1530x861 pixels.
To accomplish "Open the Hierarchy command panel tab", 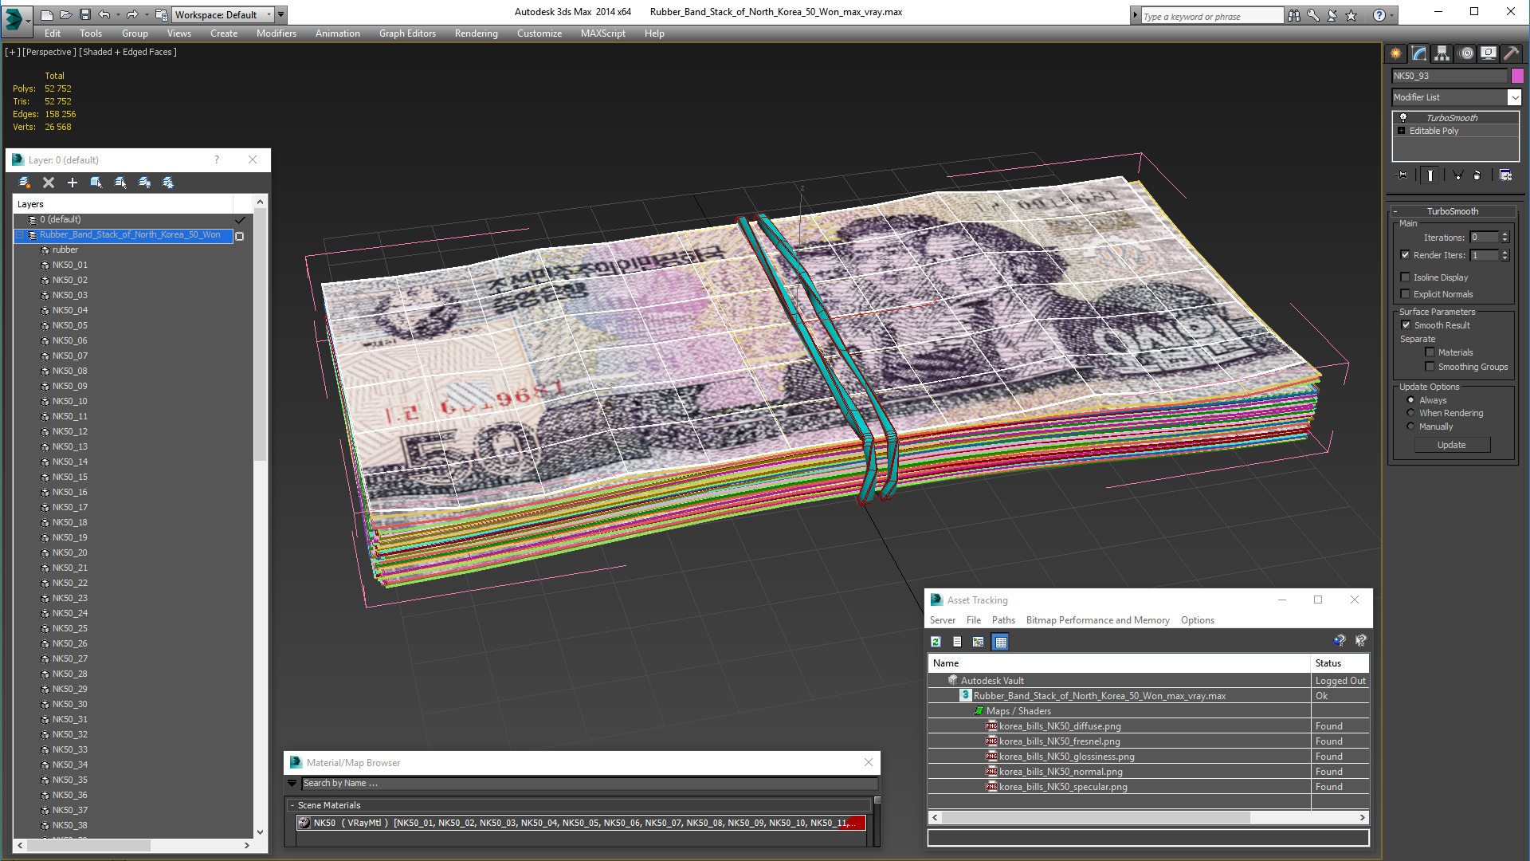I will pos(1442,53).
